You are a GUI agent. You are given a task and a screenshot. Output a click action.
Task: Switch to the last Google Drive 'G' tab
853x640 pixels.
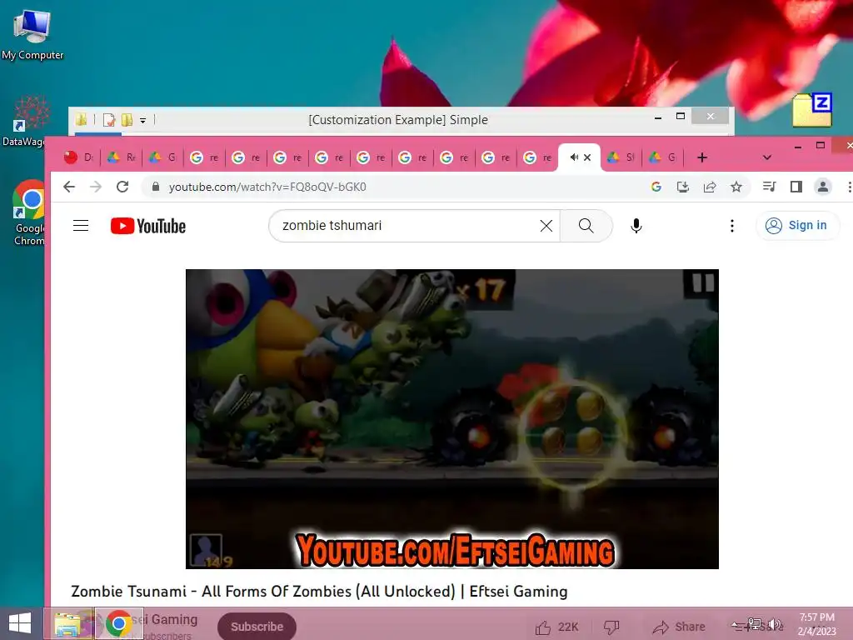click(x=662, y=157)
